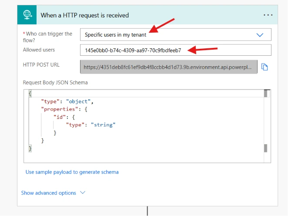The width and height of the screenshot is (288, 216).
Task: Click the "Who can trigger the flow?" label
Action: [47, 37]
